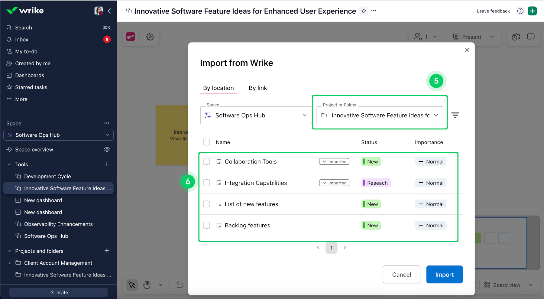Open timer icon in toolbar
544x299 pixels.
pyautogui.click(x=516, y=37)
